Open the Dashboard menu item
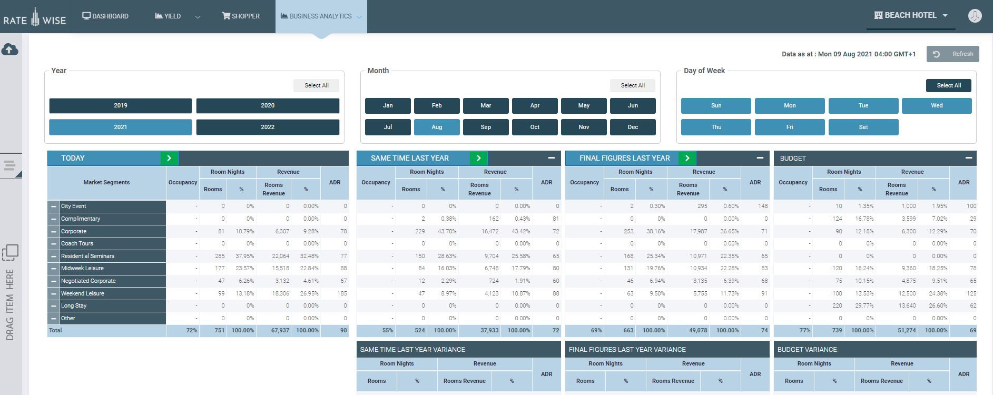 [x=105, y=16]
